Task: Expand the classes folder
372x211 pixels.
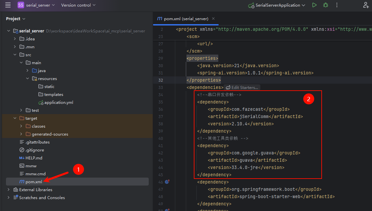Action: [x=21, y=126]
